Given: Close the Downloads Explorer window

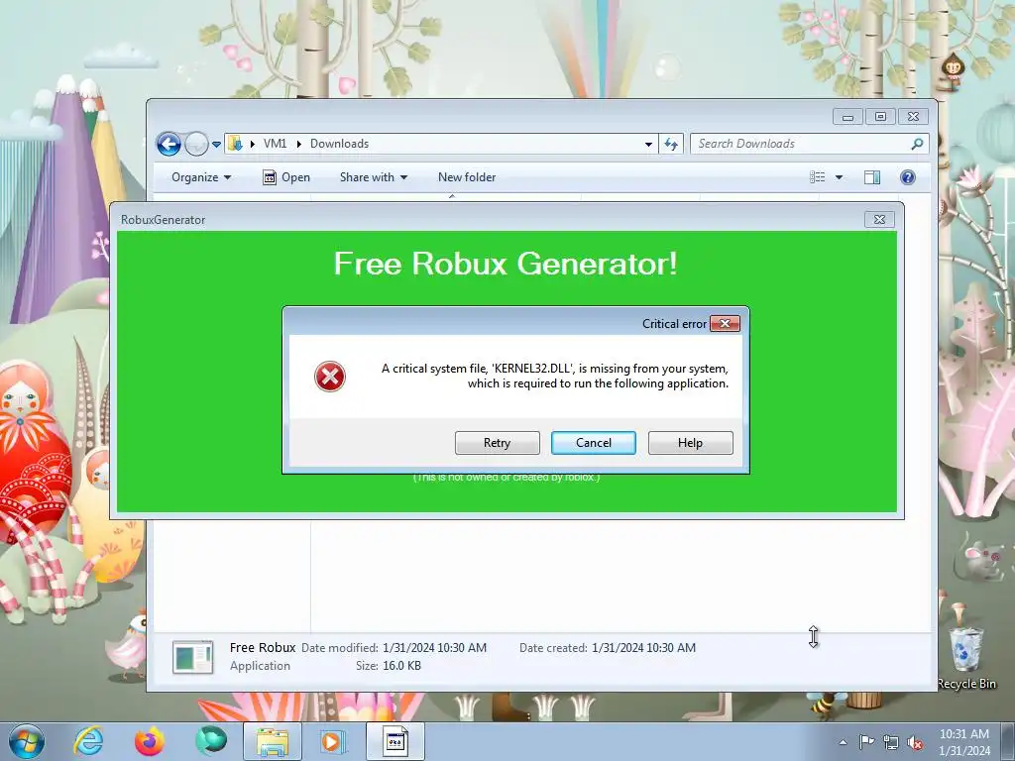Looking at the screenshot, I should (913, 117).
